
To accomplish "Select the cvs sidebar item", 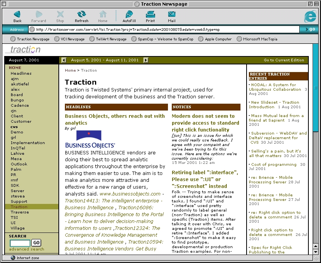I will coord(14,127).
